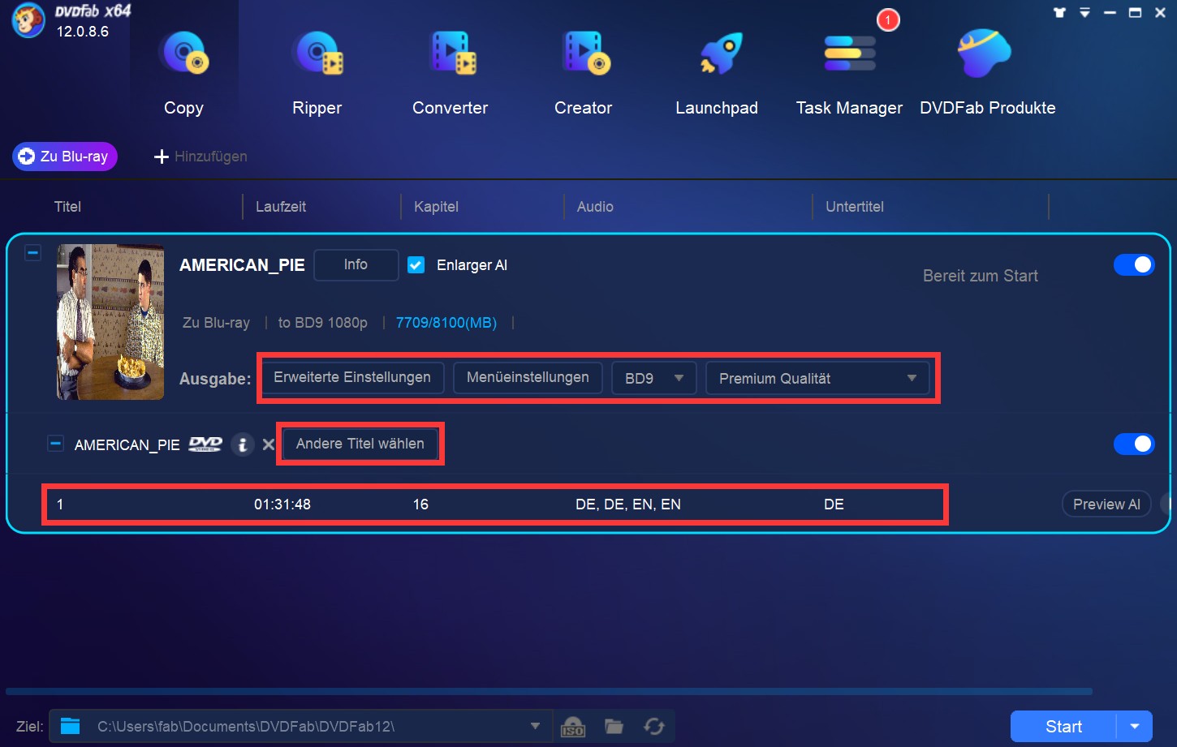Screen dimensions: 1177x747
Task: Click the horizontal scrollbar above Ziel
Action: (549, 692)
